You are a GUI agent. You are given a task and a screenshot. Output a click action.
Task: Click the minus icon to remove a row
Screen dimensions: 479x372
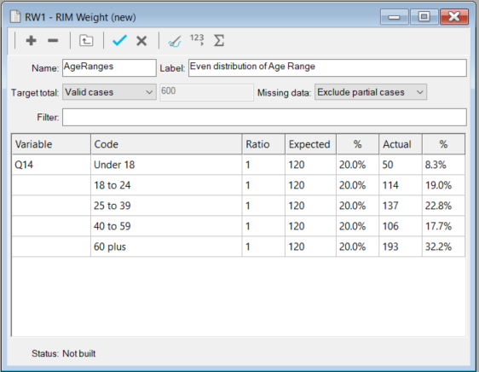53,40
